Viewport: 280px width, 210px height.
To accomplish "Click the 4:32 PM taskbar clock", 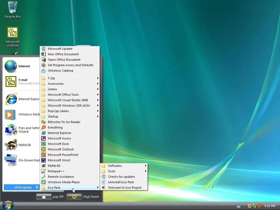I will tap(270, 206).
